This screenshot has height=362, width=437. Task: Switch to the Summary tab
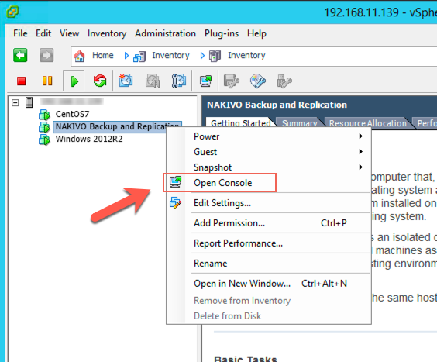click(x=300, y=123)
